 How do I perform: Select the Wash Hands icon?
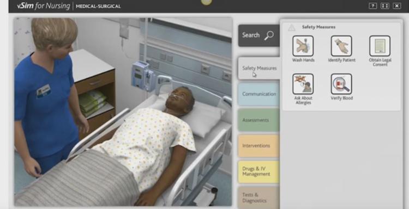coord(303,46)
